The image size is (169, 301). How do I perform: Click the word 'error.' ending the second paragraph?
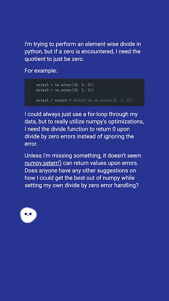[x=31, y=144]
